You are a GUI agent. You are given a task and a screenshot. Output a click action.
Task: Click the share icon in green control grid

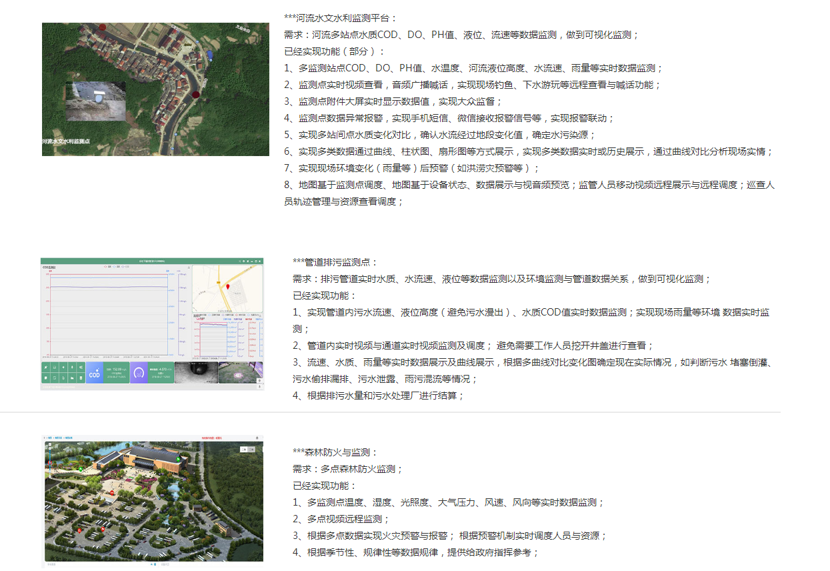tap(81, 367)
